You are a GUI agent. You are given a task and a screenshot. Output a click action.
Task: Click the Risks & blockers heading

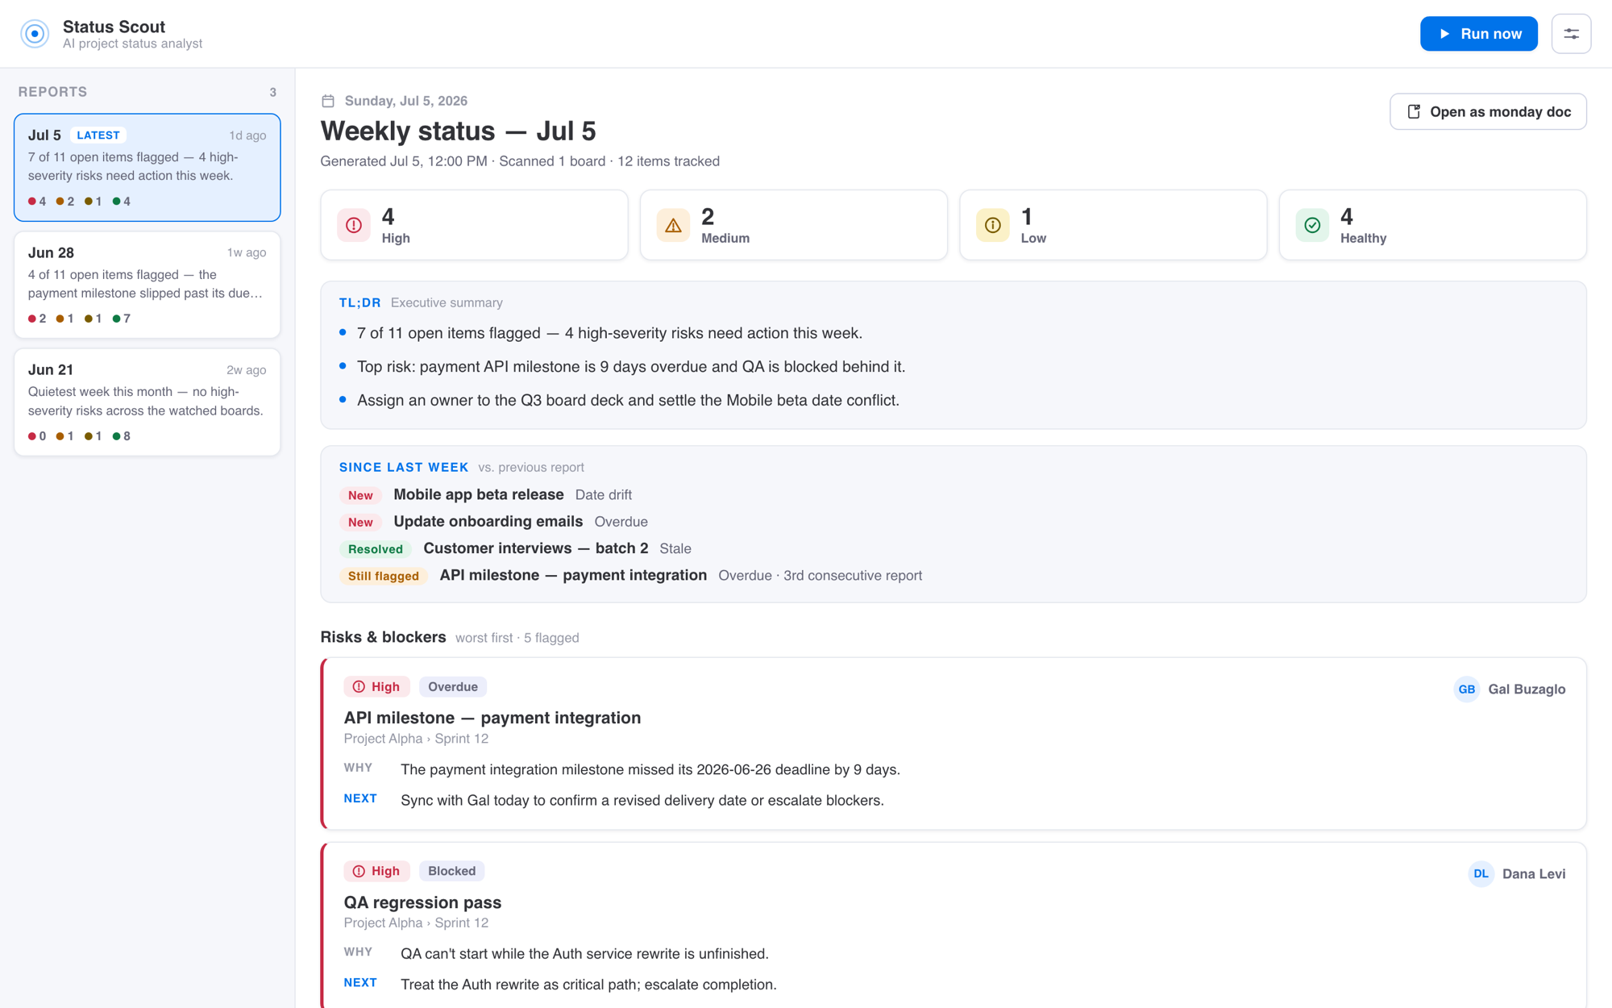point(383,637)
